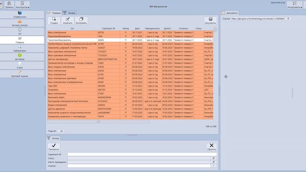Select the Весы электронные крановые row

click(x=131, y=78)
